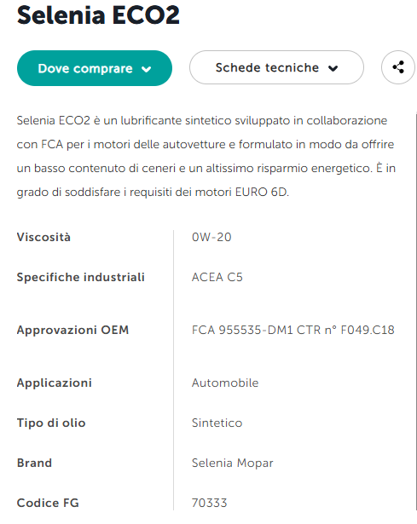The image size is (417, 524).
Task: Open the Dove comprare teal button
Action: 95,68
